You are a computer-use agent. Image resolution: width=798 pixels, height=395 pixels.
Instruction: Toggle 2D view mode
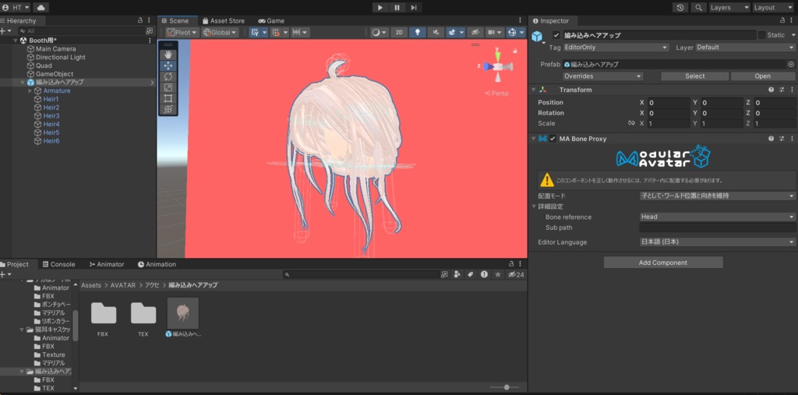click(399, 32)
